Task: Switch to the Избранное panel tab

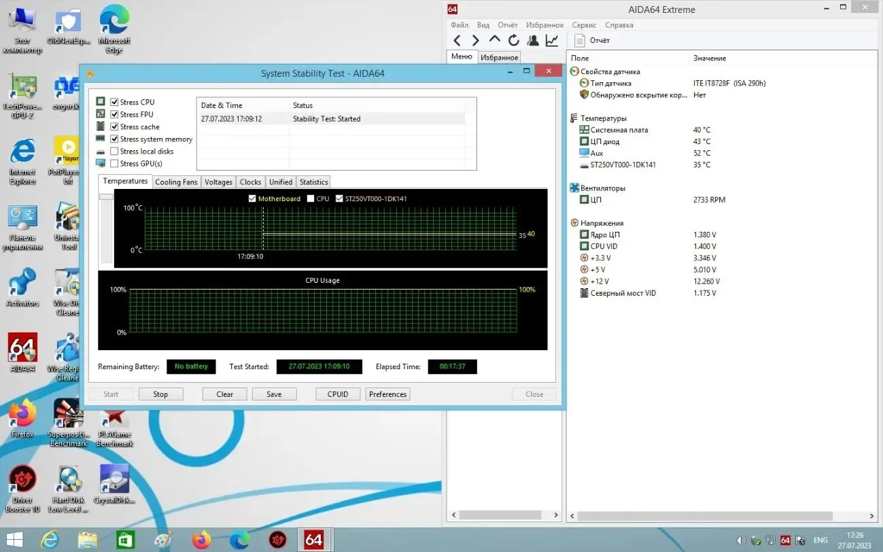Action: click(500, 57)
